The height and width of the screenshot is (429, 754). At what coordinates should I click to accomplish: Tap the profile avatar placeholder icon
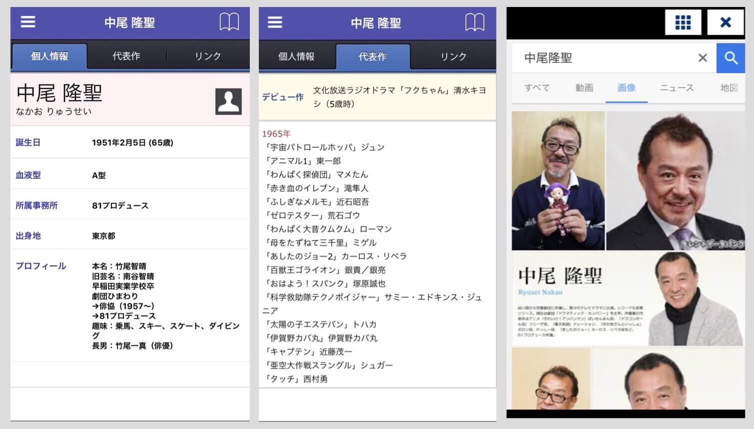pyautogui.click(x=228, y=101)
